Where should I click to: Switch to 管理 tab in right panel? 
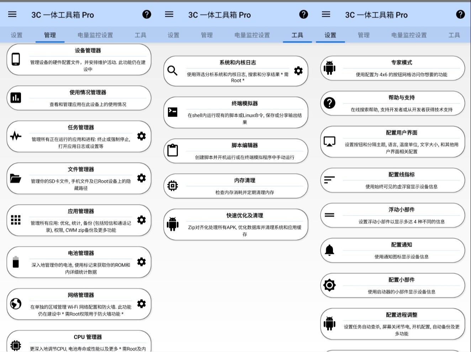point(364,35)
